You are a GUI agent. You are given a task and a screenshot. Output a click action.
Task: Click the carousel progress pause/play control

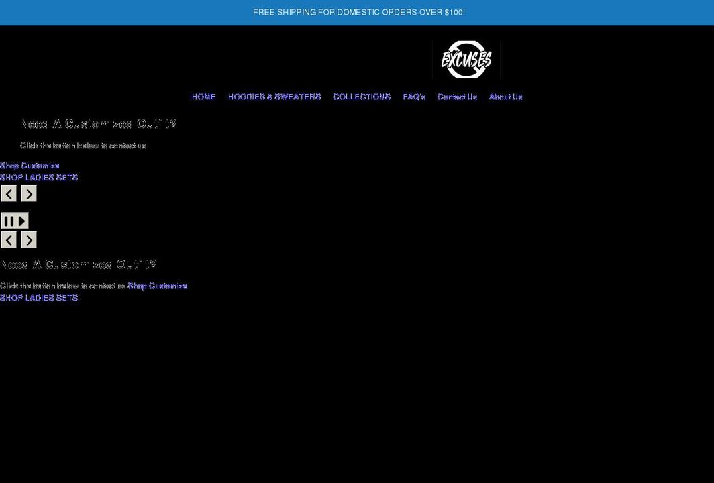pyautogui.click(x=15, y=220)
